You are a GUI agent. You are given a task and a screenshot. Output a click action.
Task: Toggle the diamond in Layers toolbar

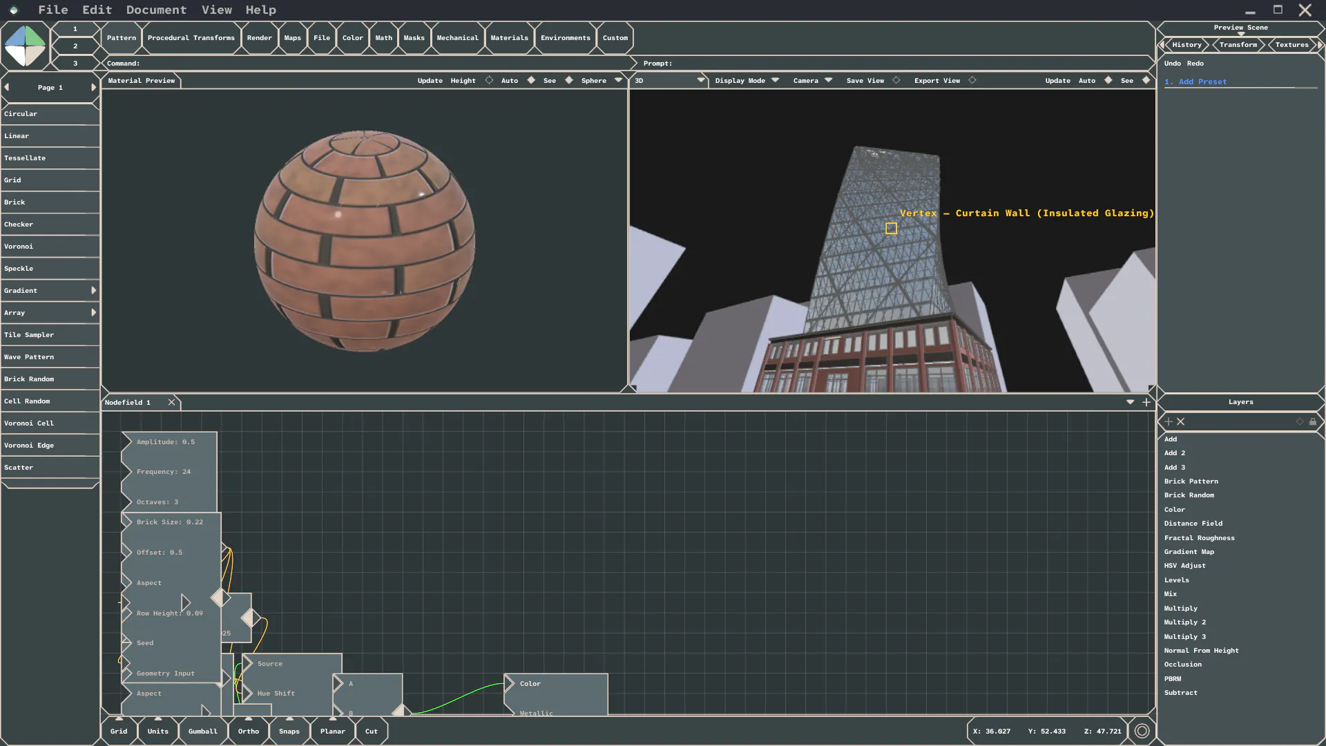1300,421
